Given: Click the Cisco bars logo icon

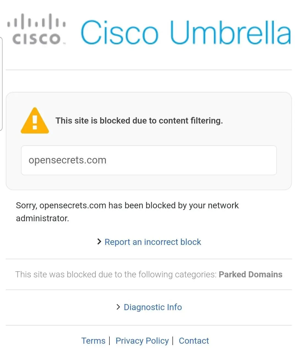Looking at the screenshot, I should [36, 21].
